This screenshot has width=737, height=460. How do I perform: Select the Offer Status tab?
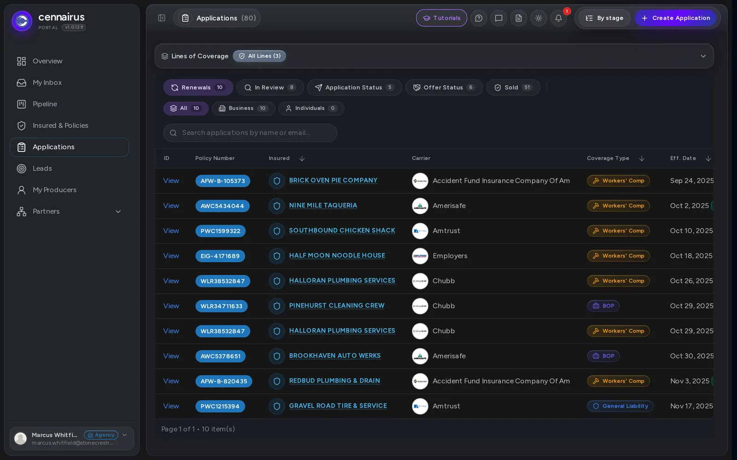click(x=444, y=87)
